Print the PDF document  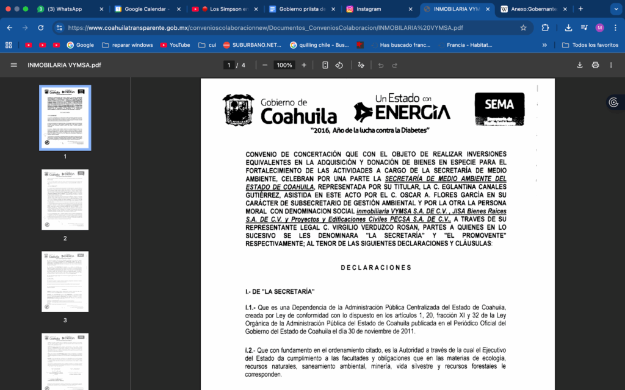[x=595, y=65]
